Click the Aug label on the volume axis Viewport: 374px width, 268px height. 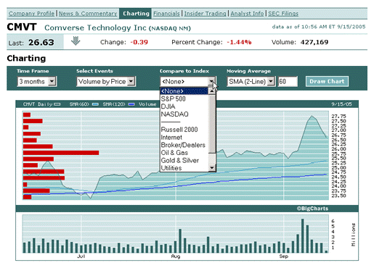(x=176, y=256)
